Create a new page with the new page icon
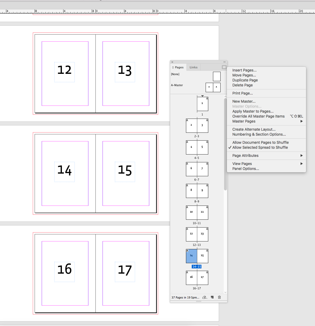The height and width of the screenshot is (326, 315). [212, 297]
